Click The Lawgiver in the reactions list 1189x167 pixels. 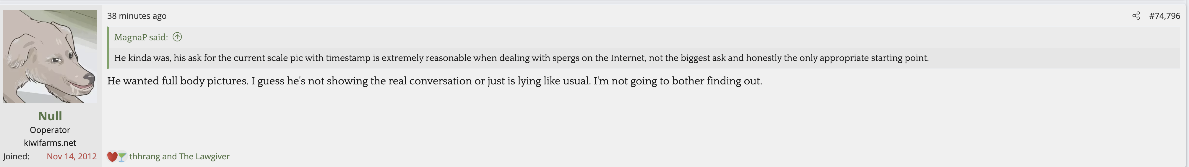(x=204, y=156)
